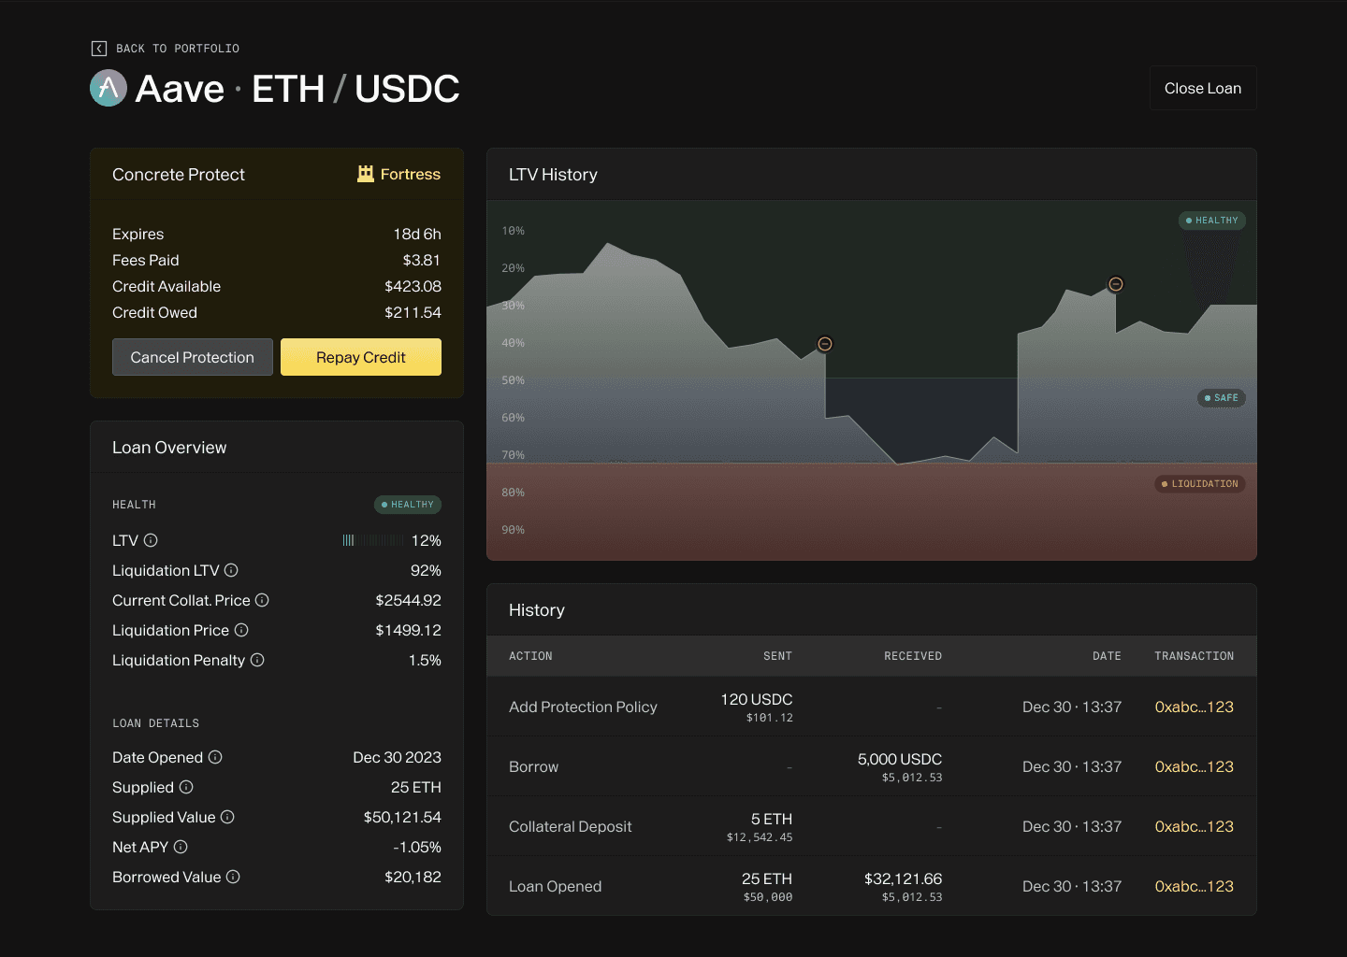Click the Repay Credit button

click(361, 357)
